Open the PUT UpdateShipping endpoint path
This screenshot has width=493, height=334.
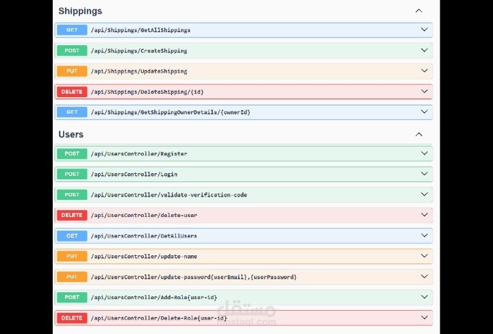click(138, 71)
